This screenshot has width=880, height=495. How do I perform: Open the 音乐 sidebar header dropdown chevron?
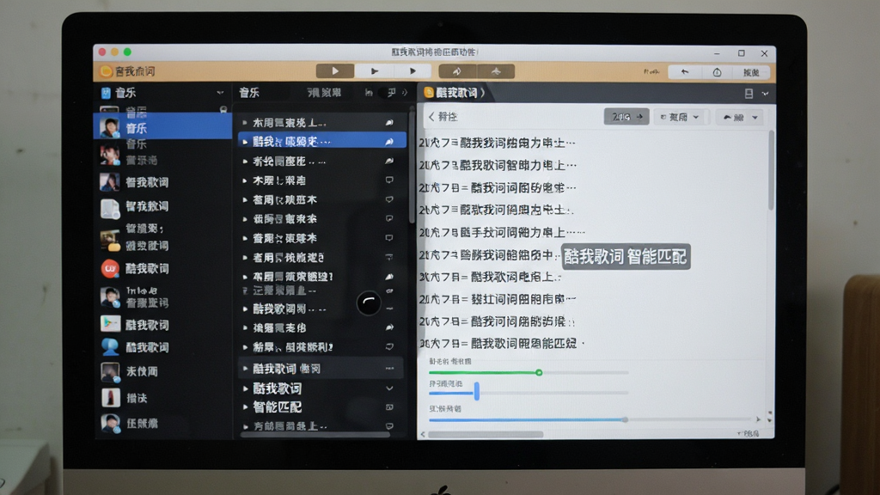pyautogui.click(x=219, y=93)
